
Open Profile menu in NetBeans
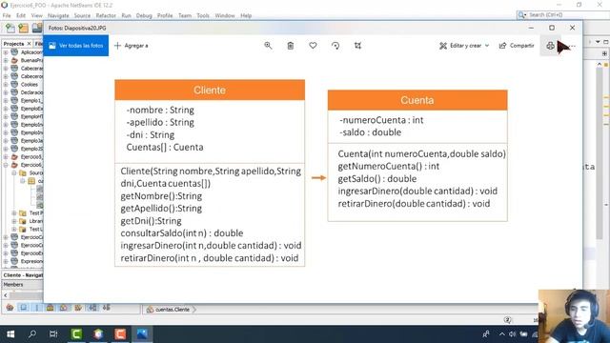point(165,15)
